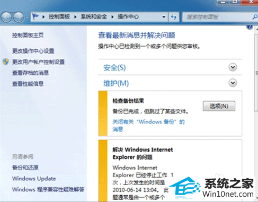Open the address bar history dropdown arrow
Viewport: 258px width, 202px height.
(164, 17)
